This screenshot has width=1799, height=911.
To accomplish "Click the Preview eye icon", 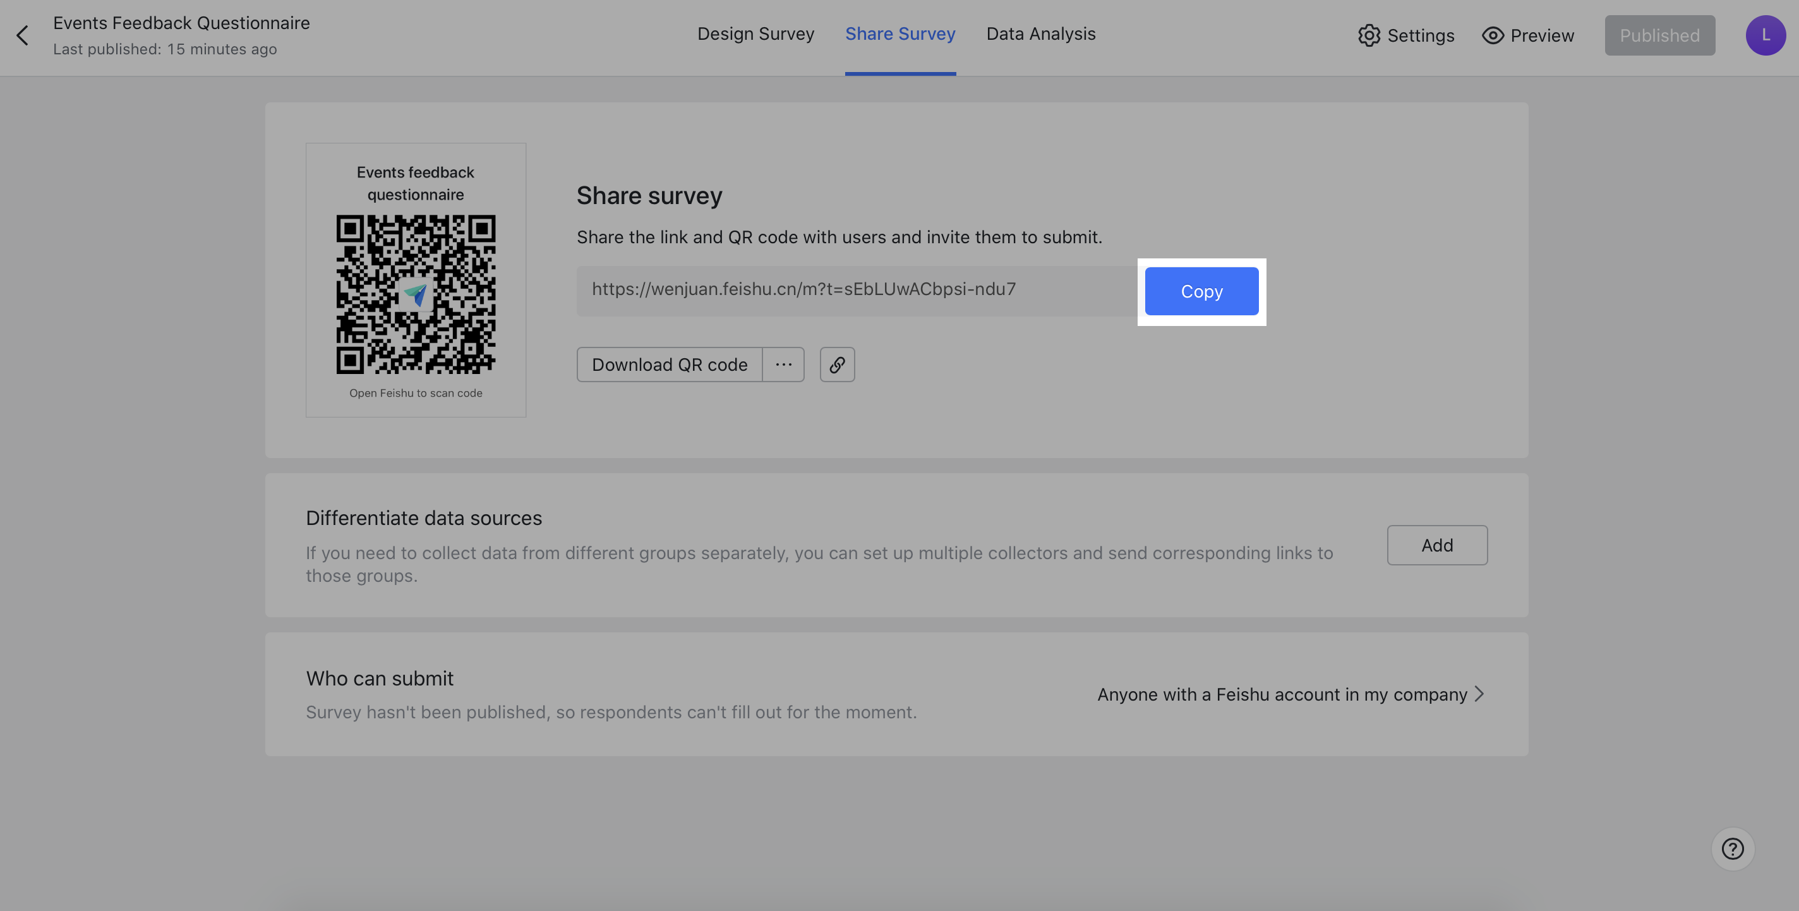I will point(1493,35).
